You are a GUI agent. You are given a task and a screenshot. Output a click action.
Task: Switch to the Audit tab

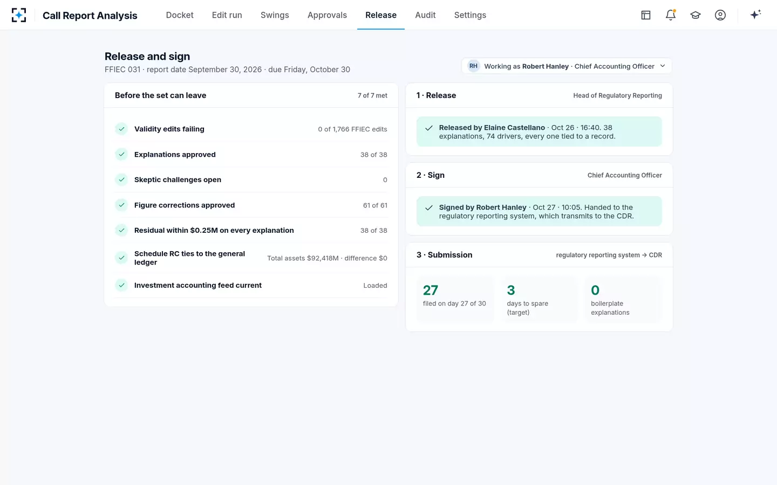click(425, 15)
